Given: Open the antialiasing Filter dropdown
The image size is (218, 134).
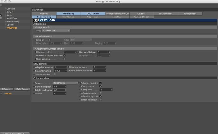Looking at the screenshot, I should click(x=81, y=40).
